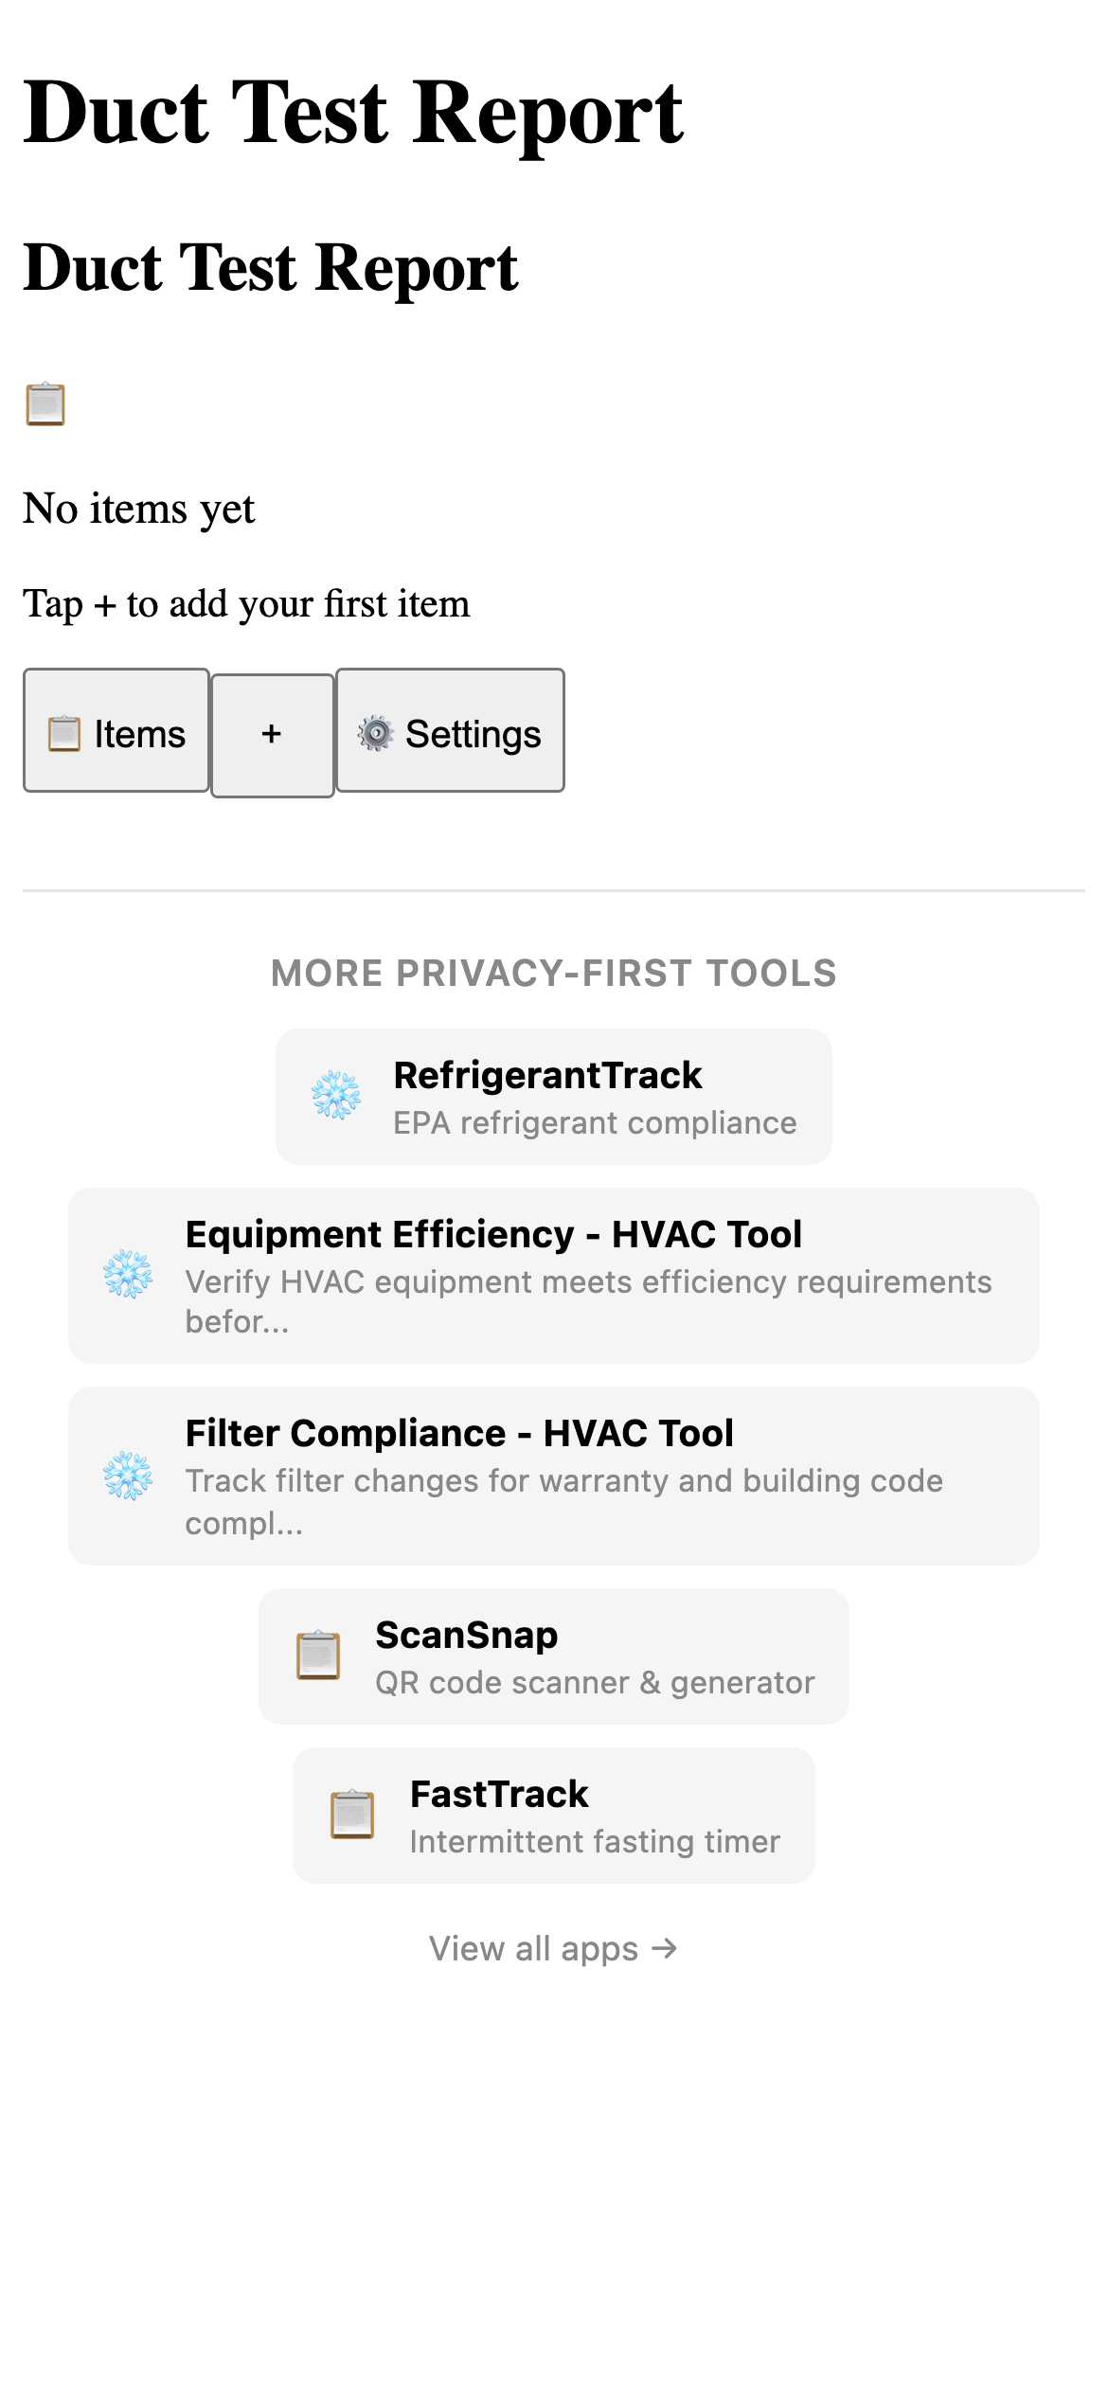This screenshot has height=2398, width=1108.
Task: Click the snowflake icon for Filter Compliance
Action: [x=129, y=1476]
